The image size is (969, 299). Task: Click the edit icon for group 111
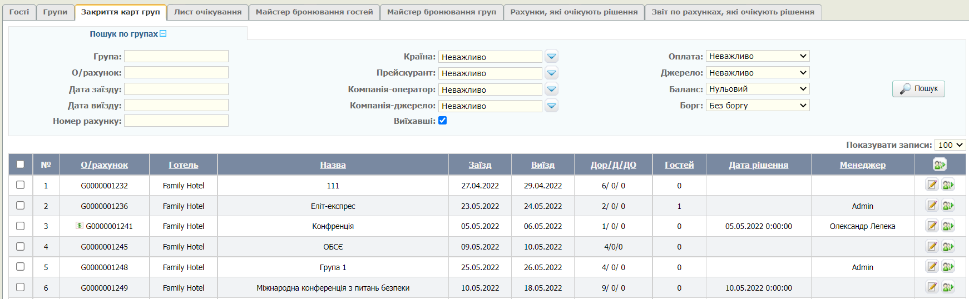[932, 185]
